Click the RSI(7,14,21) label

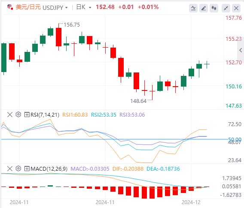tap(45, 115)
